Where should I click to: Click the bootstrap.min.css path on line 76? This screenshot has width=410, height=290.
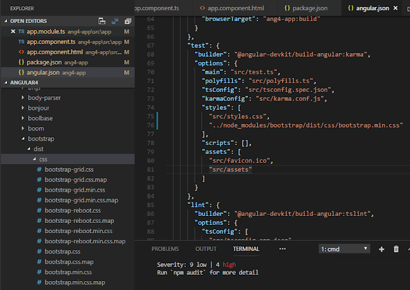tap(306, 125)
